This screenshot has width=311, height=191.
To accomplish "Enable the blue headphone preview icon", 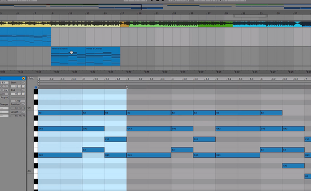I will tap(36, 87).
